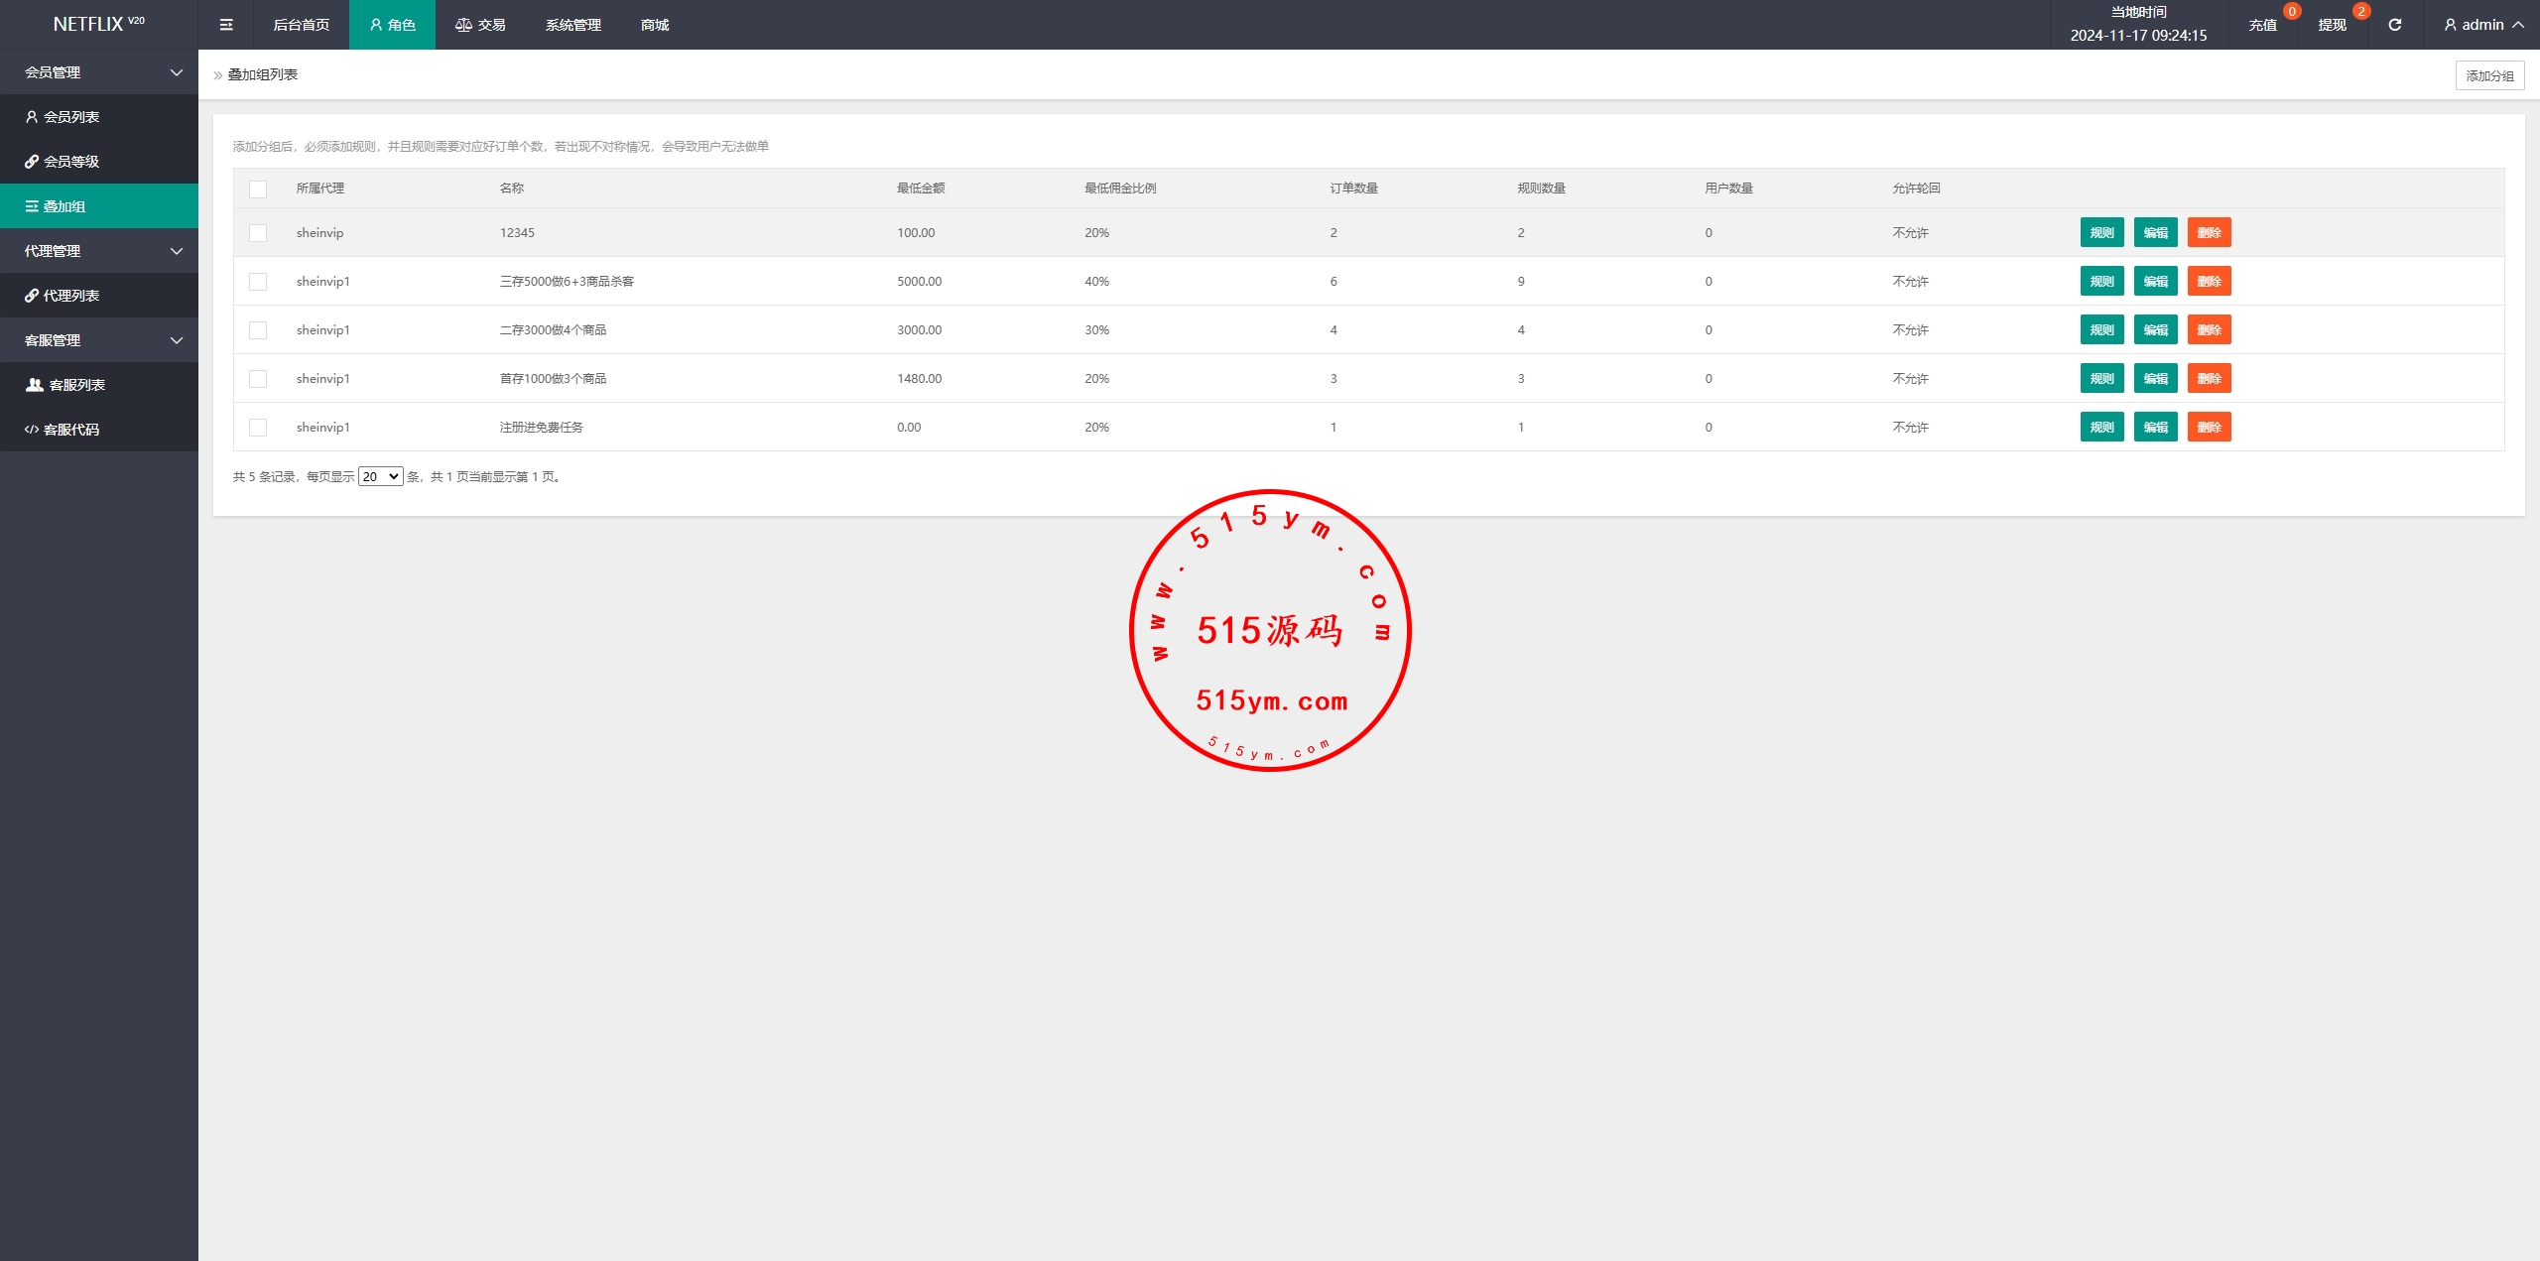The width and height of the screenshot is (2540, 1261).
Task: Click the refresh icon in top bar
Action: click(x=2394, y=25)
